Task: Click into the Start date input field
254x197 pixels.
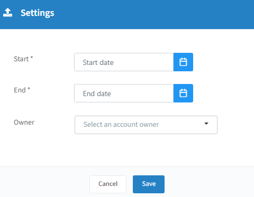Action: pyautogui.click(x=124, y=62)
